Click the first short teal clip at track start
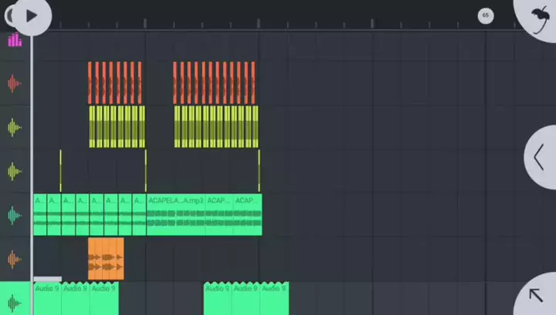This screenshot has height=315, width=556. (39, 214)
